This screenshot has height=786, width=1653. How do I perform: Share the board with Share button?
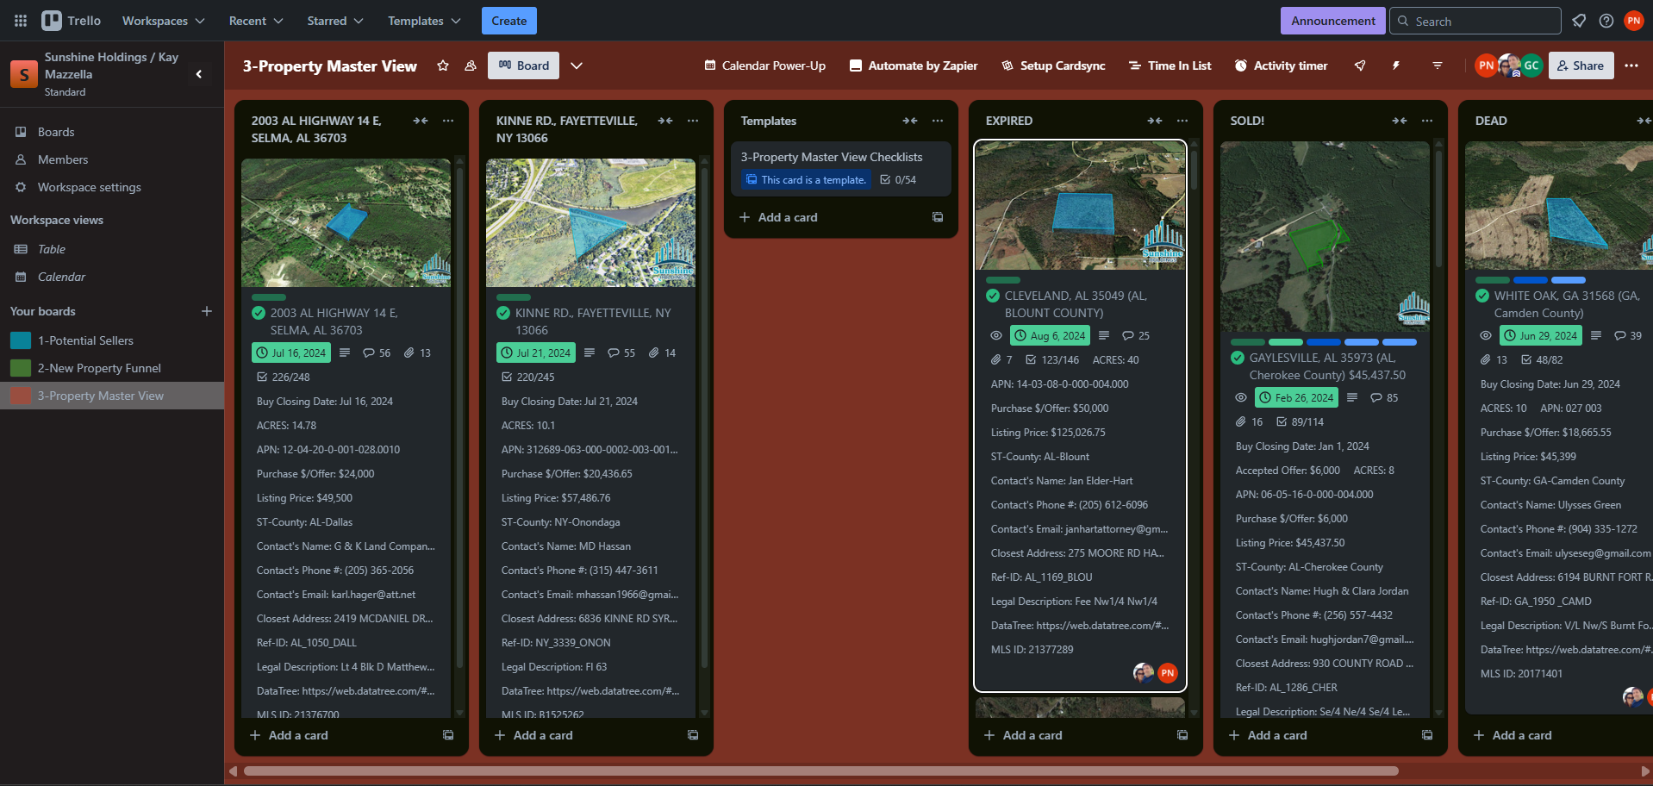pos(1581,65)
